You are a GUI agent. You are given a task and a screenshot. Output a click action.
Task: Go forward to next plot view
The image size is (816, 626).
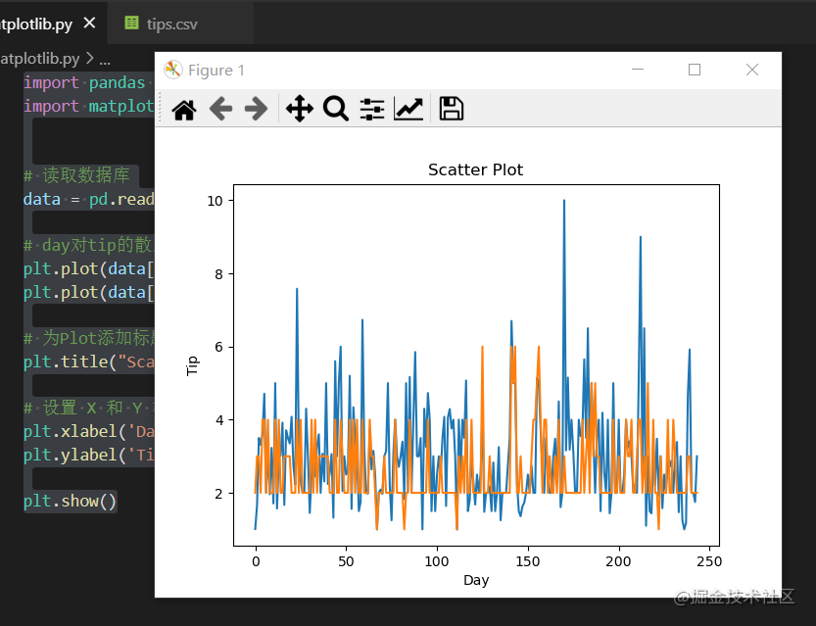click(256, 109)
